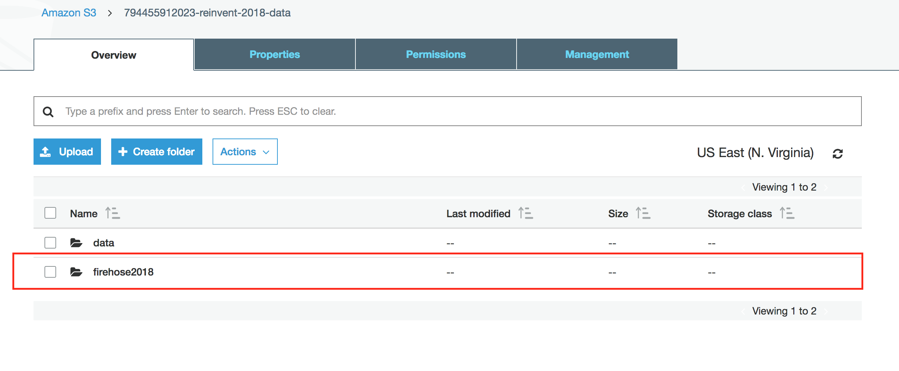
Task: Open the Properties tab
Action: 275,54
